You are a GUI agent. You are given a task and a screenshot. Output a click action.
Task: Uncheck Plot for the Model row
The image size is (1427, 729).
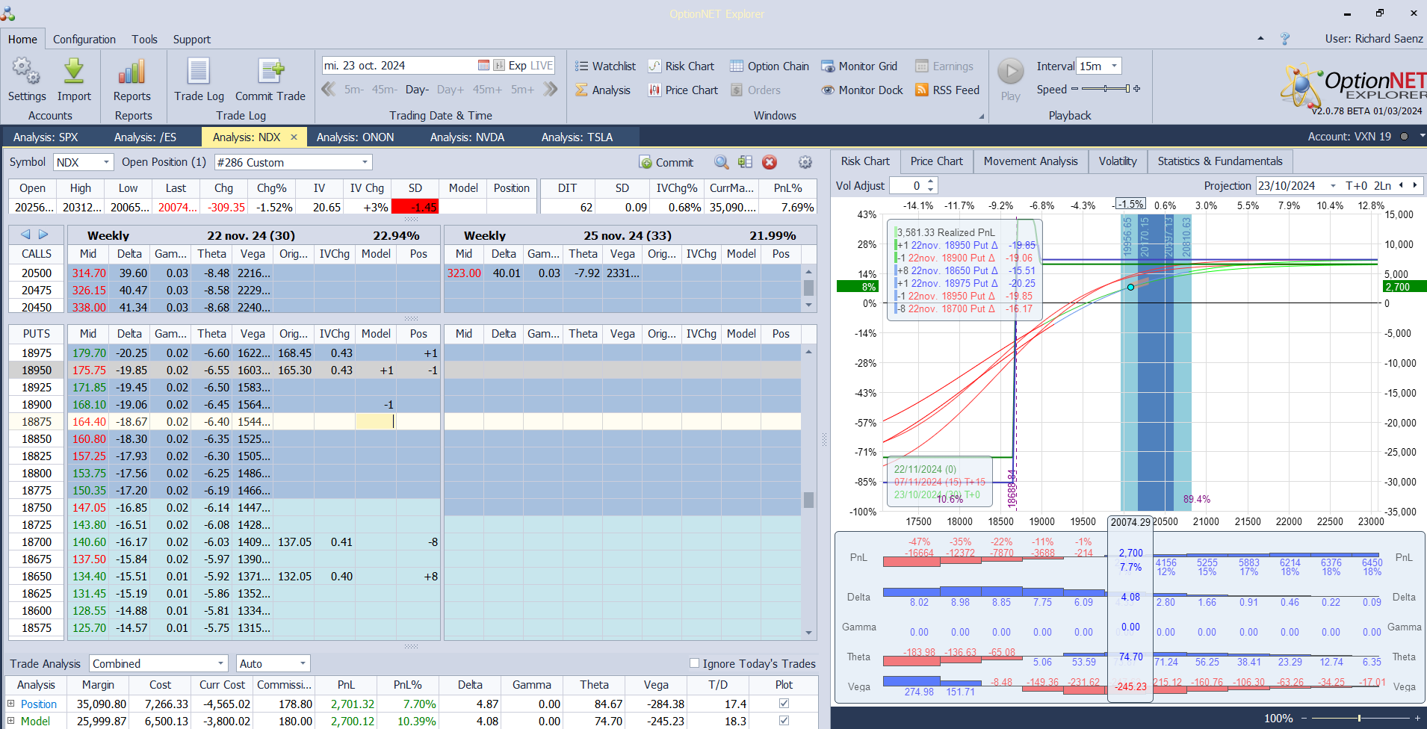point(784,720)
